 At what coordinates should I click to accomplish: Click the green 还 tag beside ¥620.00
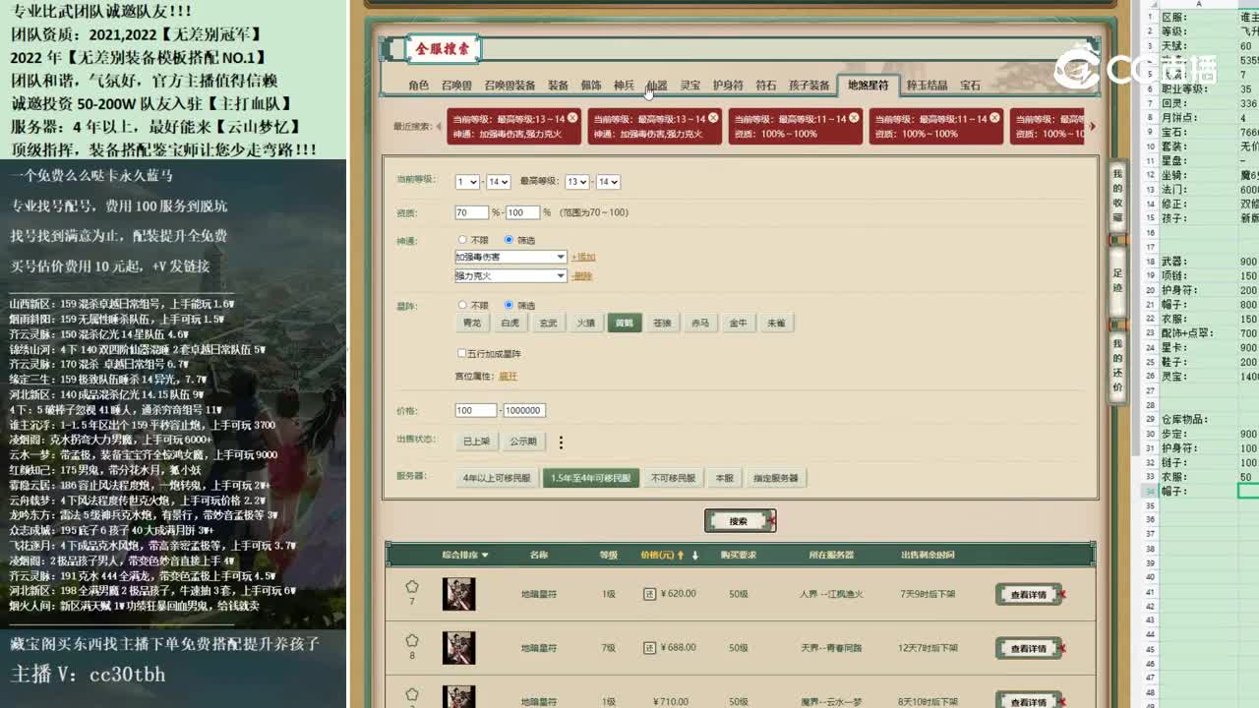[649, 593]
